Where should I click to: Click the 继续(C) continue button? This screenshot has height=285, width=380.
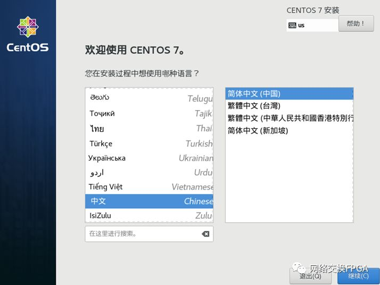coord(358,276)
